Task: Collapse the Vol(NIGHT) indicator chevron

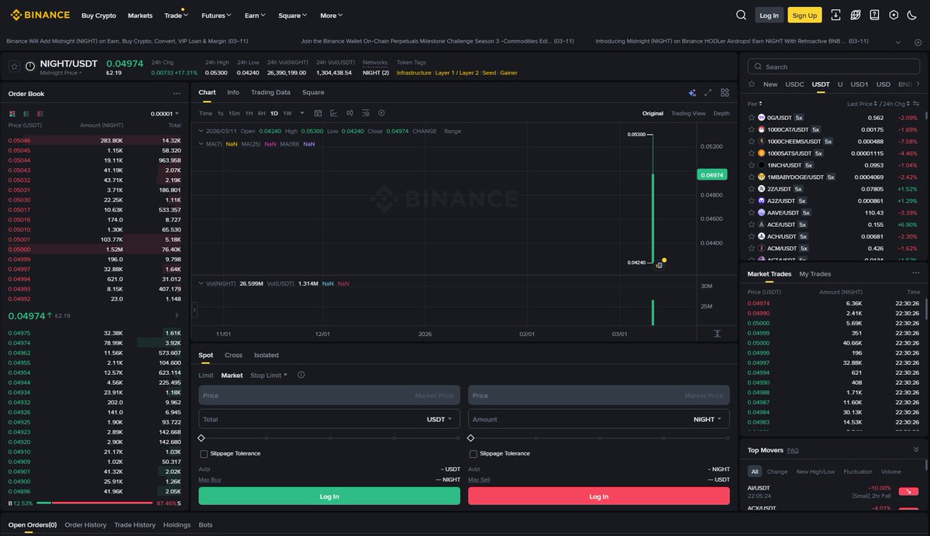Action: pos(200,283)
